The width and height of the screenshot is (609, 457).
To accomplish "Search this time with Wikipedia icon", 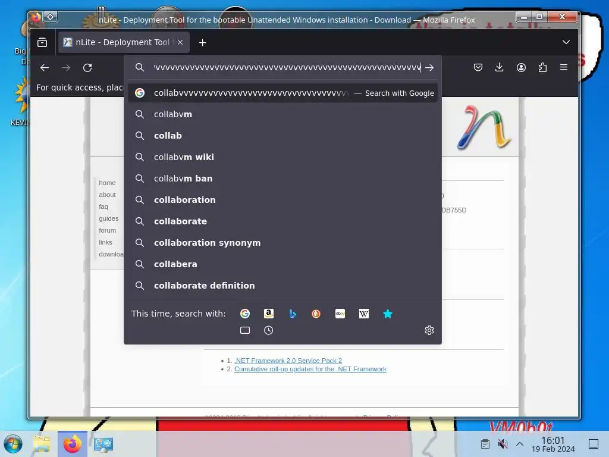I will pyautogui.click(x=364, y=314).
